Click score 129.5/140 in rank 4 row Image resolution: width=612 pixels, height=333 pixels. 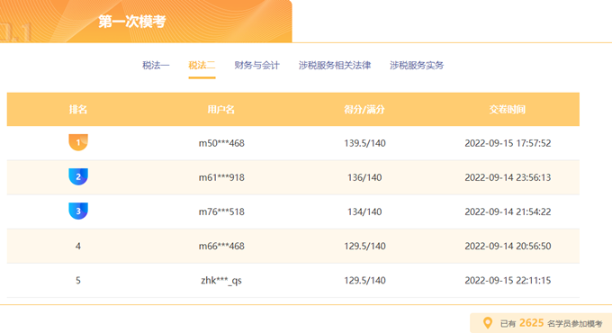tap(364, 247)
